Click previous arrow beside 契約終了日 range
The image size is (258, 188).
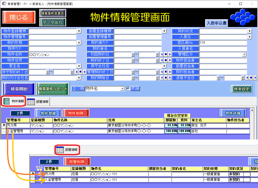point(162,60)
